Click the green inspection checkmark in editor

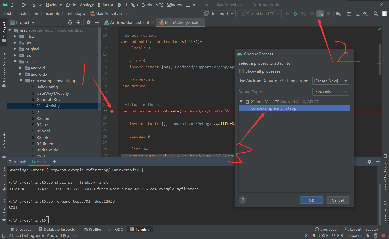379,29
